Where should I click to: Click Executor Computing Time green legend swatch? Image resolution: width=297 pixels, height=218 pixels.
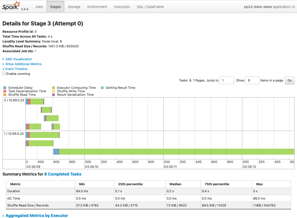pyautogui.click(x=54, y=88)
